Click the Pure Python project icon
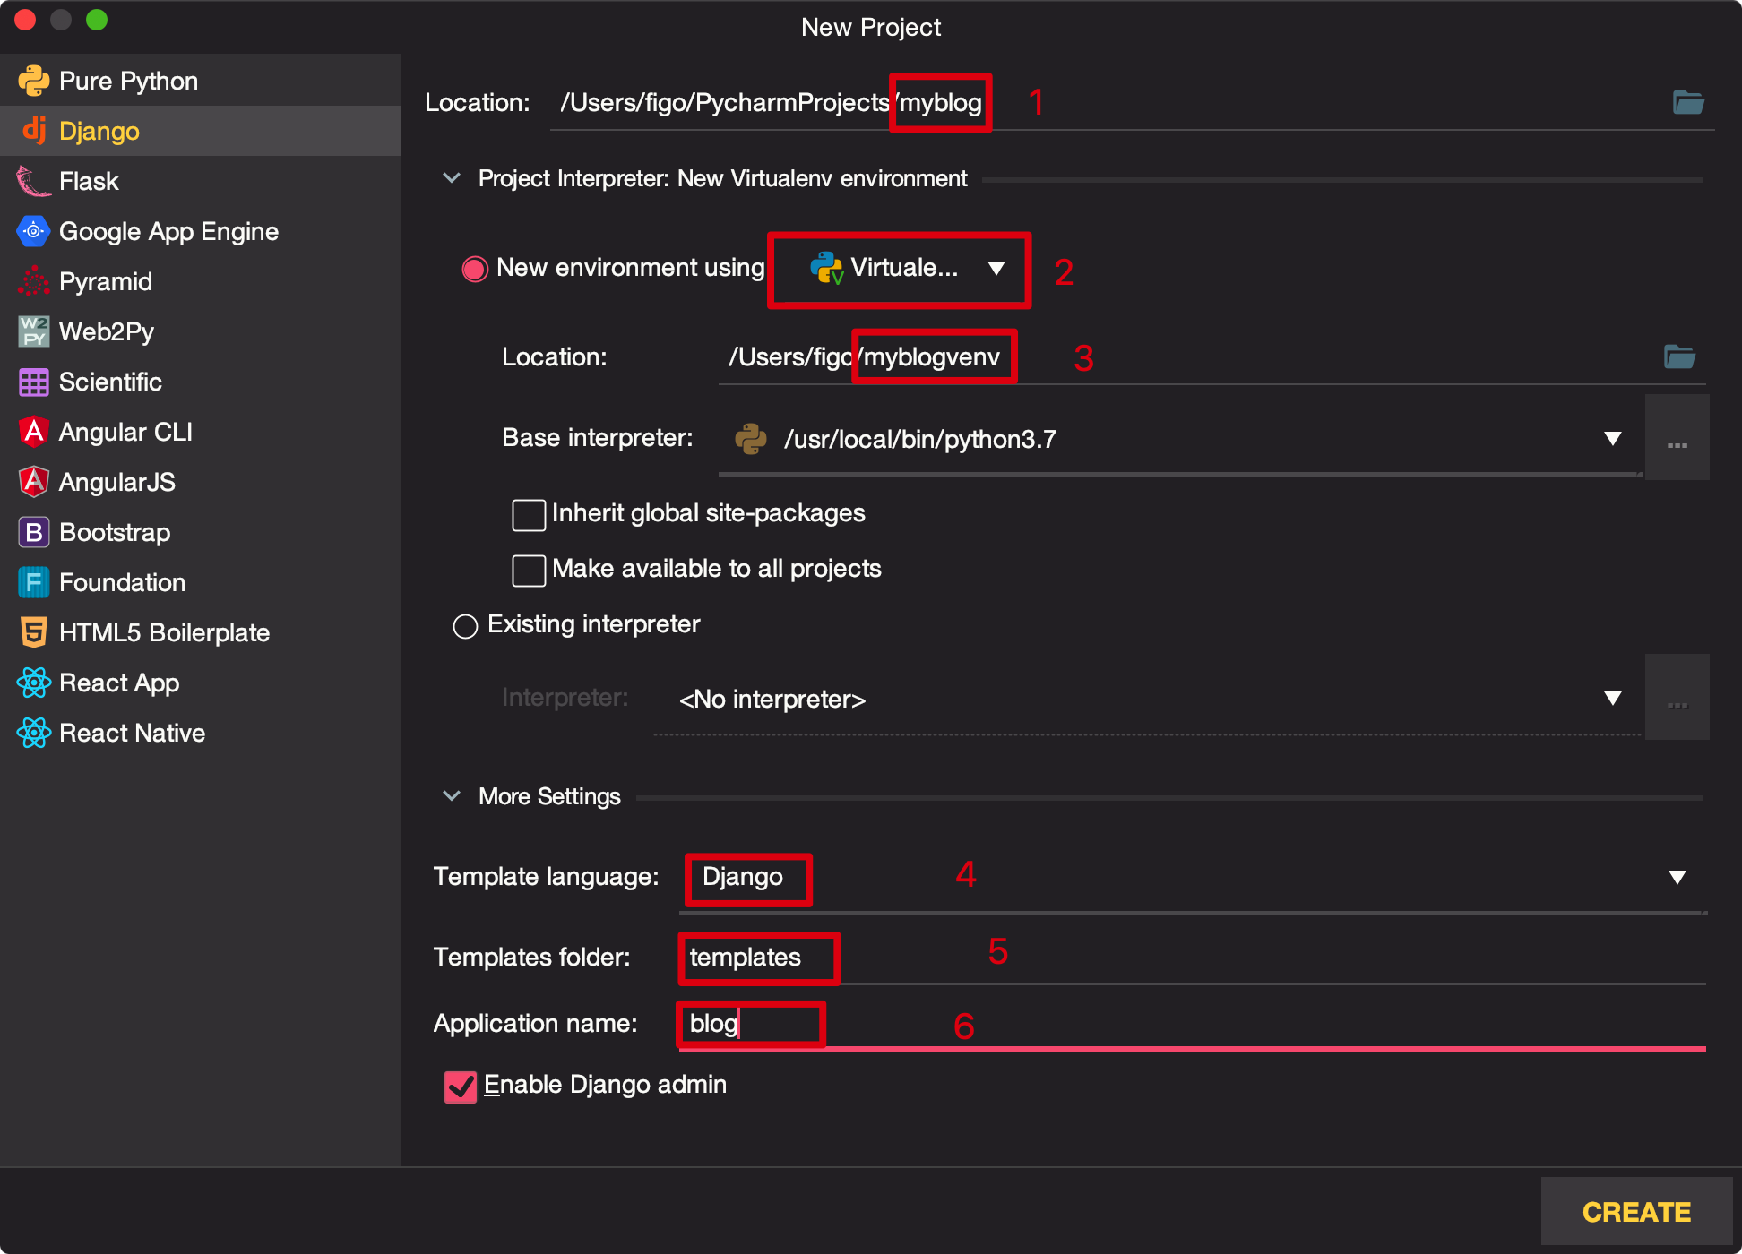This screenshot has height=1254, width=1742. pyautogui.click(x=33, y=81)
